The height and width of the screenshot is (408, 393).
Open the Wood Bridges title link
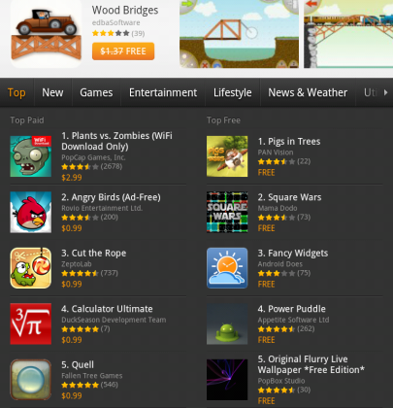point(125,10)
